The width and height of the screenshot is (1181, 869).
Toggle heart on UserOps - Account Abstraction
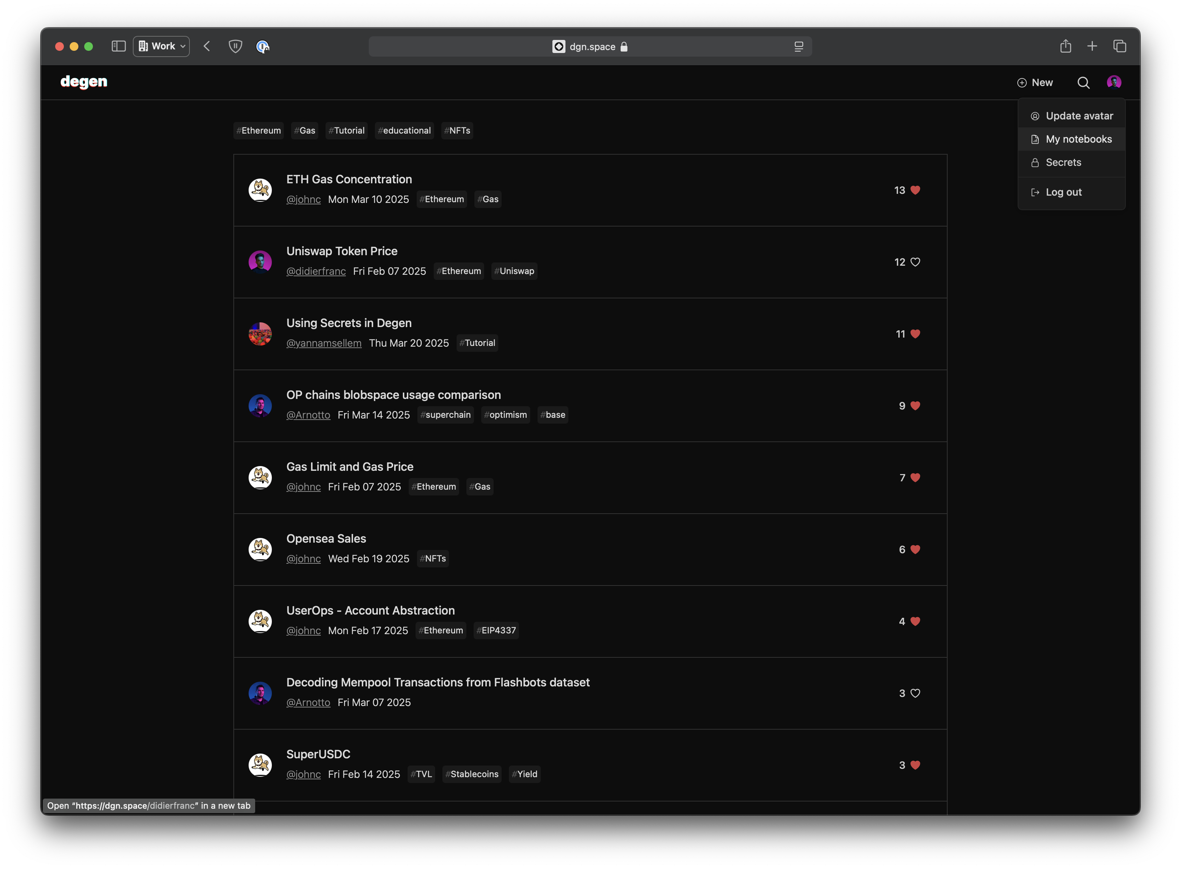[915, 621]
